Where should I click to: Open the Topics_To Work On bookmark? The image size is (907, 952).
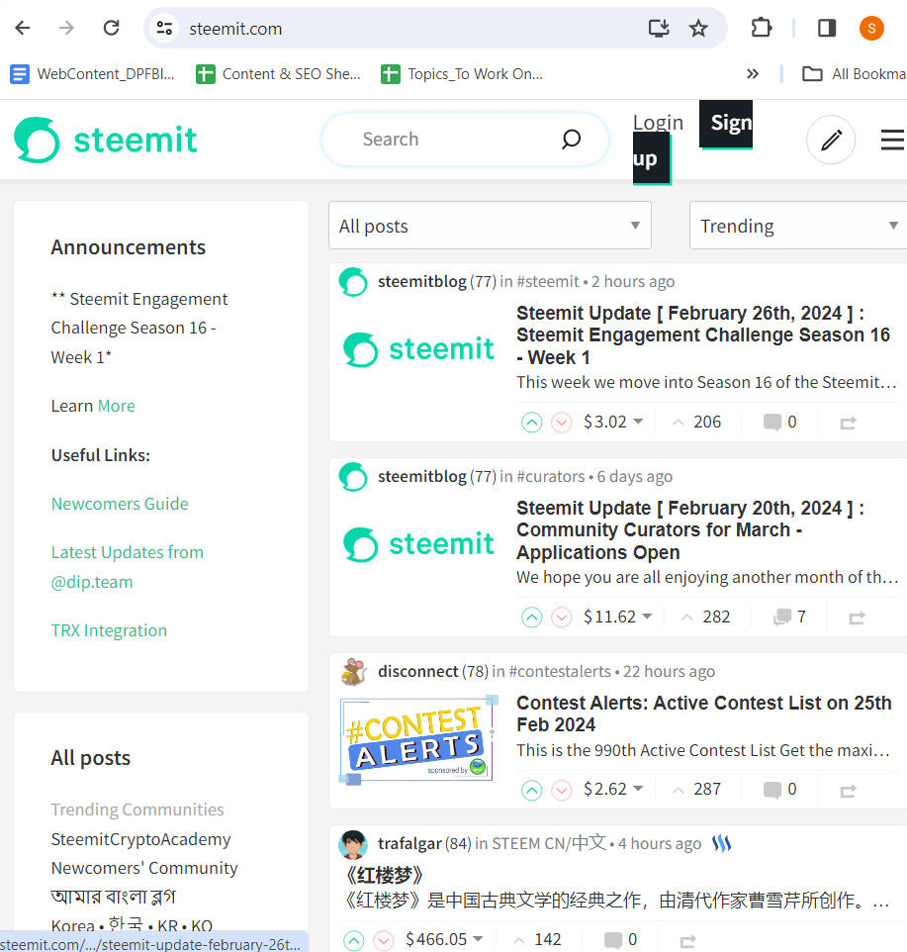(462, 74)
